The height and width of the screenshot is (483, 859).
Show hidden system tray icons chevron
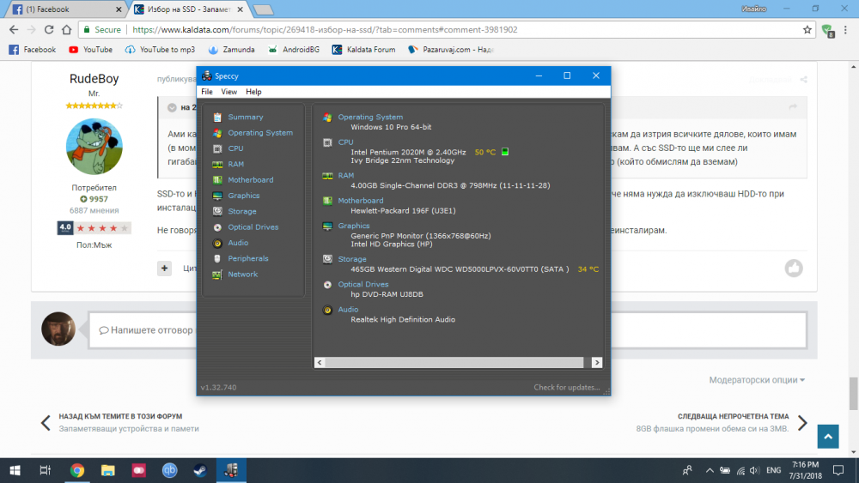(710, 470)
